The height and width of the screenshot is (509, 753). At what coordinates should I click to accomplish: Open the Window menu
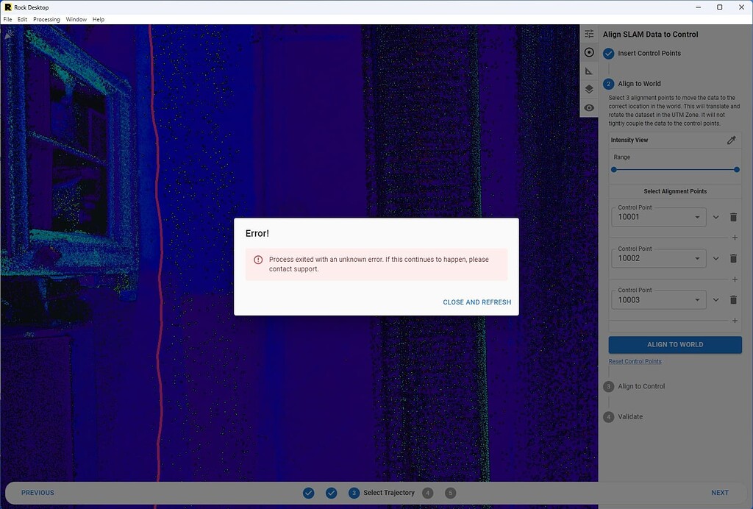pos(76,19)
